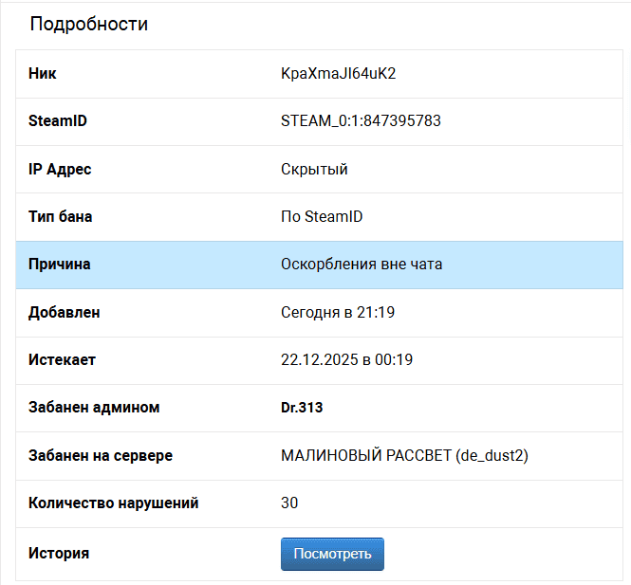Select the expiry date 22.12.2025 в 00:19
The width and height of the screenshot is (631, 585).
point(346,360)
